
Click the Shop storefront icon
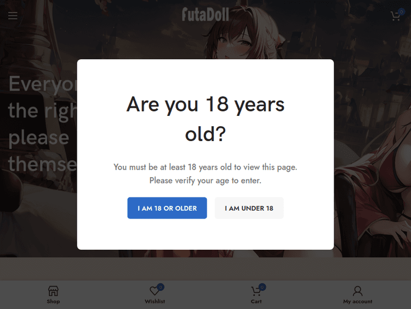click(x=53, y=291)
